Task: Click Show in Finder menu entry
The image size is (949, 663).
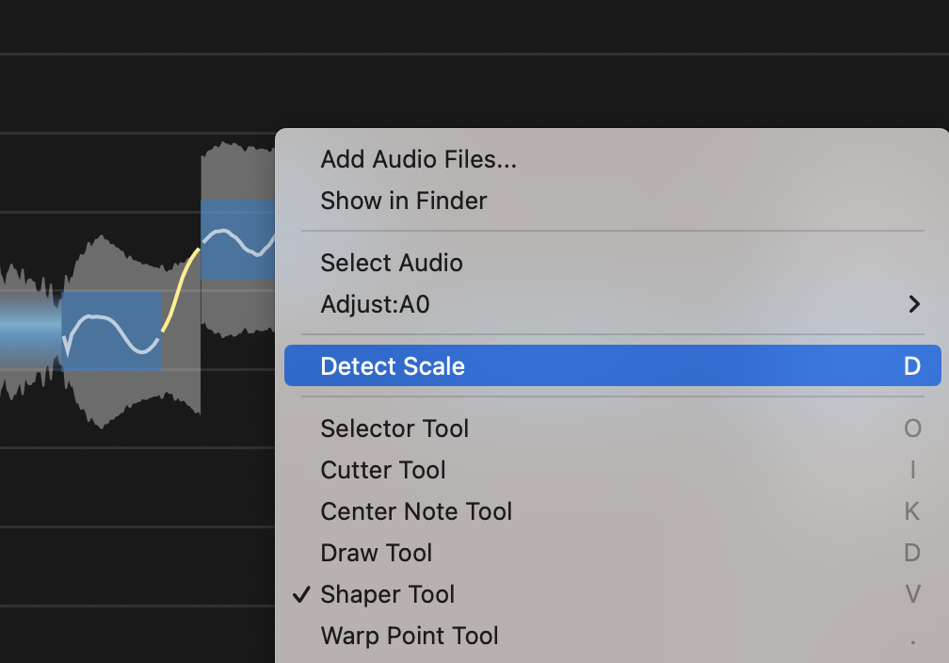Action: [x=403, y=201]
